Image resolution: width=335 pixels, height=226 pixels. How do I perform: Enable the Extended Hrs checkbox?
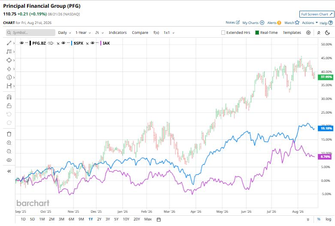click(223, 33)
